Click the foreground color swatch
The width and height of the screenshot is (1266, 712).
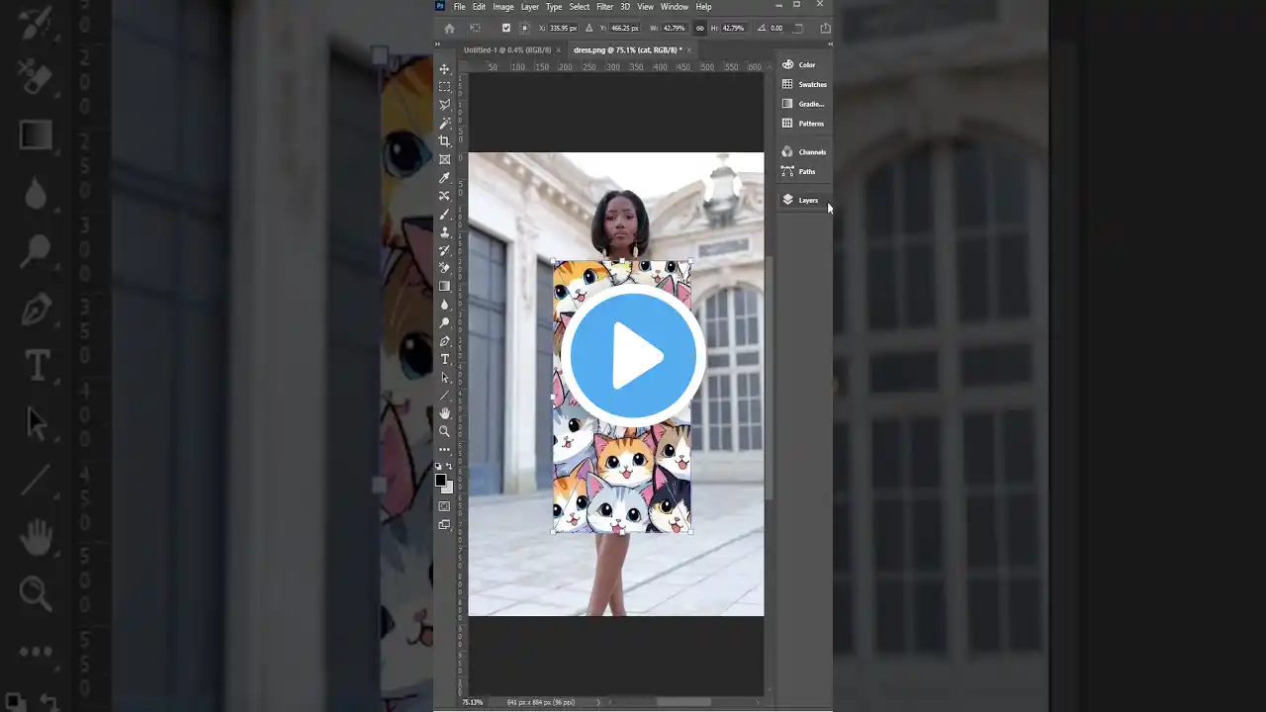pyautogui.click(x=441, y=481)
